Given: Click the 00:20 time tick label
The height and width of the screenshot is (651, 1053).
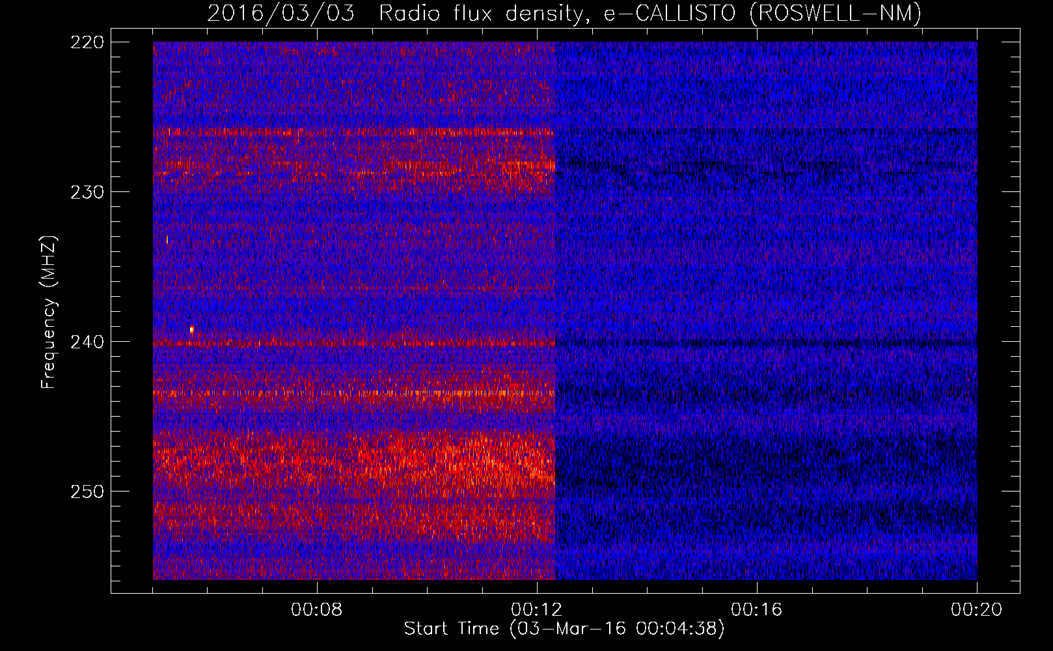Looking at the screenshot, I should click(x=977, y=610).
